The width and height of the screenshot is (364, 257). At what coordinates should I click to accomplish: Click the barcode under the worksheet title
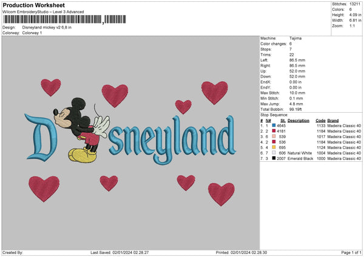click(53, 20)
